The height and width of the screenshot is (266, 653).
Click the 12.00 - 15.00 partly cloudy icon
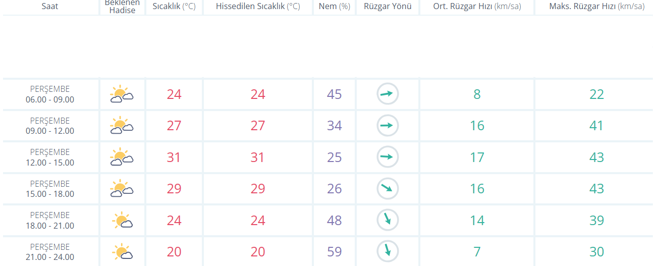(x=122, y=157)
